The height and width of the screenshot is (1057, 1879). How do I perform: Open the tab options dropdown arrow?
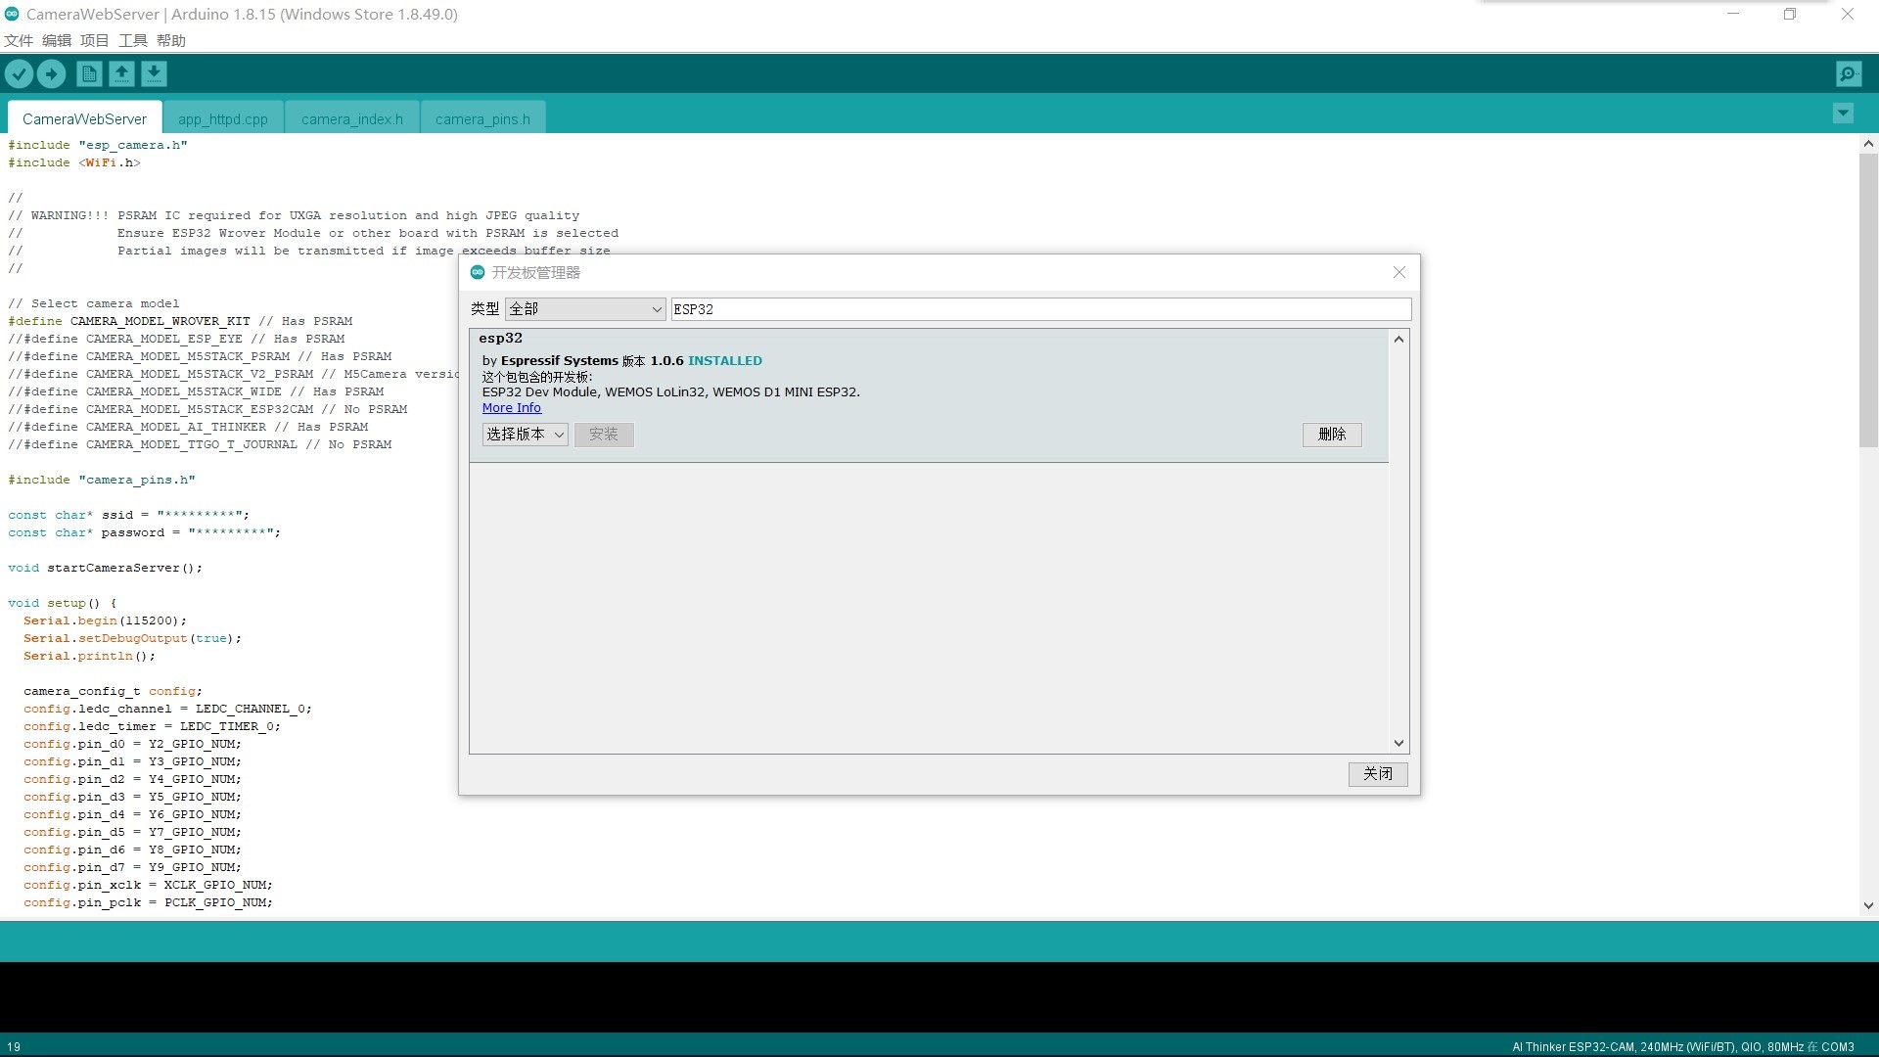click(x=1843, y=114)
